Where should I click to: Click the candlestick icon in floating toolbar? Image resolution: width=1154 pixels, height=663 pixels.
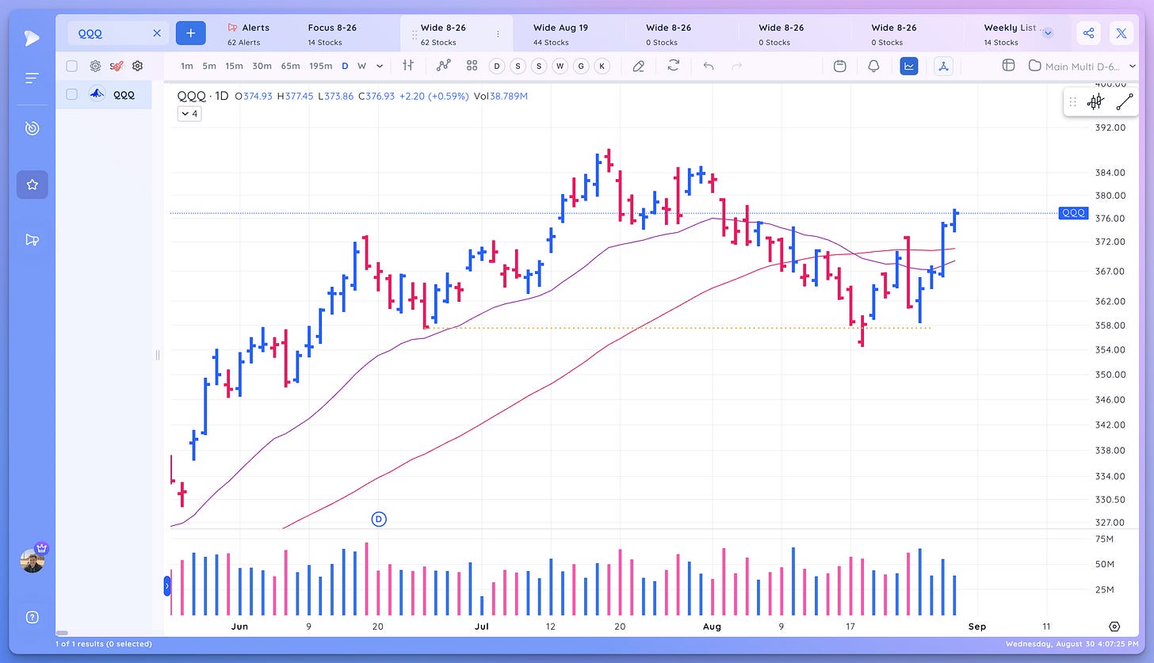click(x=1095, y=101)
